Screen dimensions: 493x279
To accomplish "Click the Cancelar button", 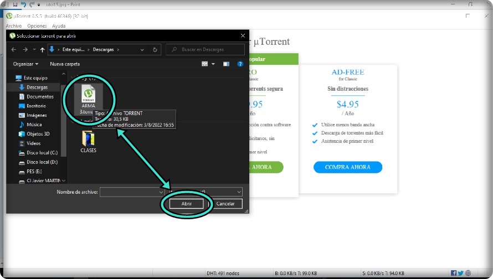I will click(225, 204).
